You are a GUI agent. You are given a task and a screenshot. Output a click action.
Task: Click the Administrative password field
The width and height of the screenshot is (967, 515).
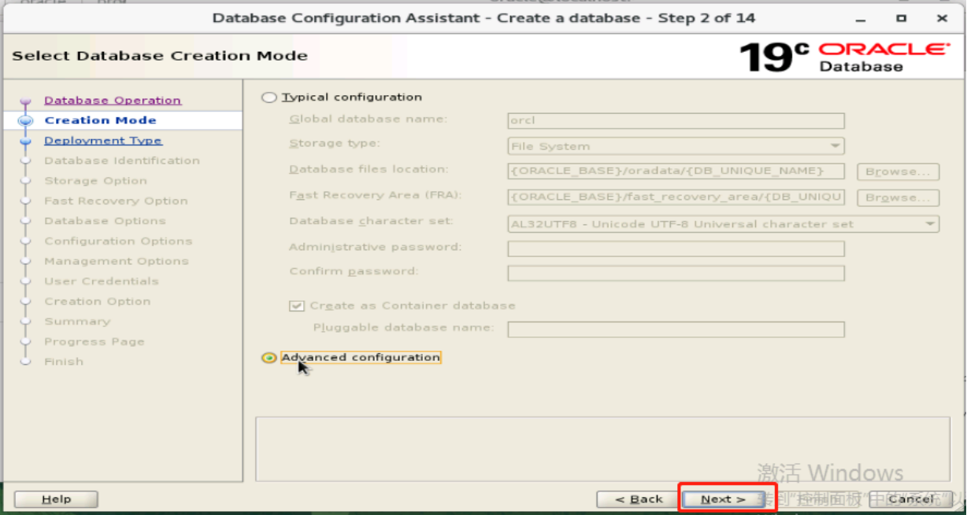coord(676,248)
